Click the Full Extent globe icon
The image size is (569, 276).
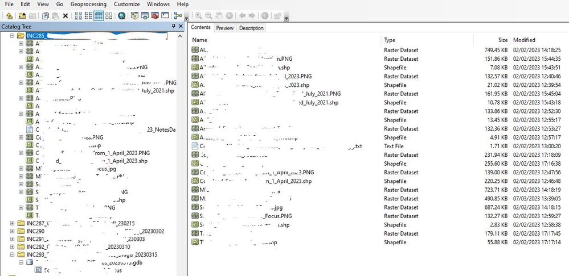tap(229, 15)
